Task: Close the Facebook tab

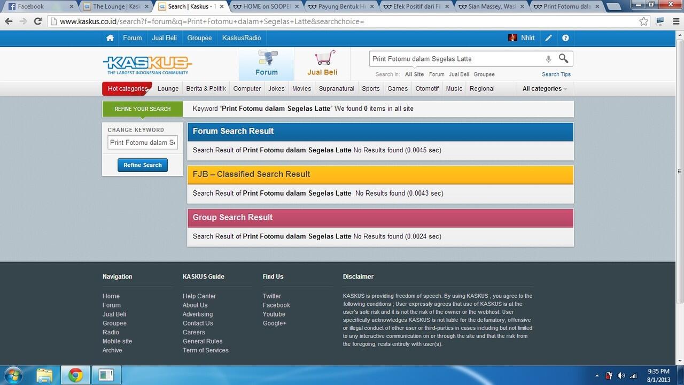Action: pos(71,6)
